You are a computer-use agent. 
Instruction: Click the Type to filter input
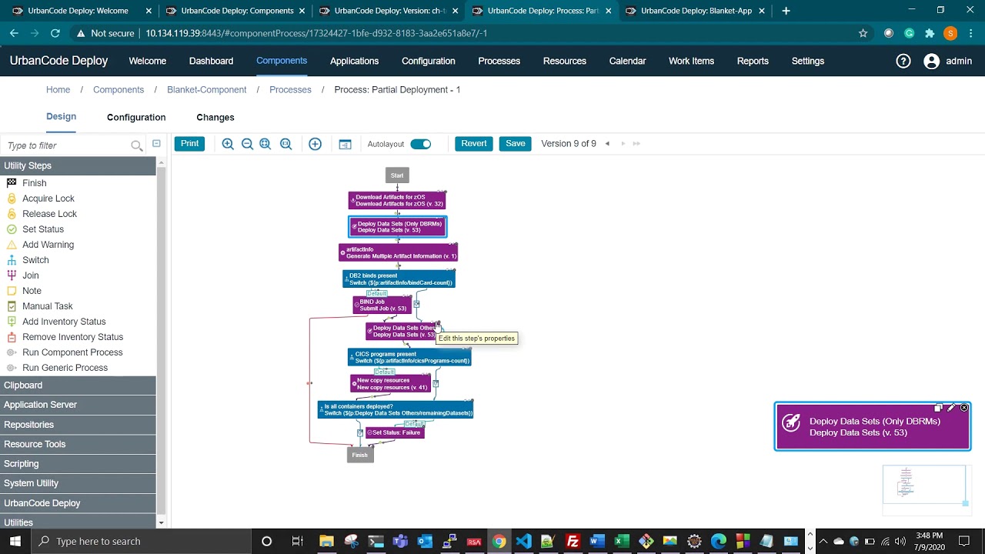click(x=66, y=145)
